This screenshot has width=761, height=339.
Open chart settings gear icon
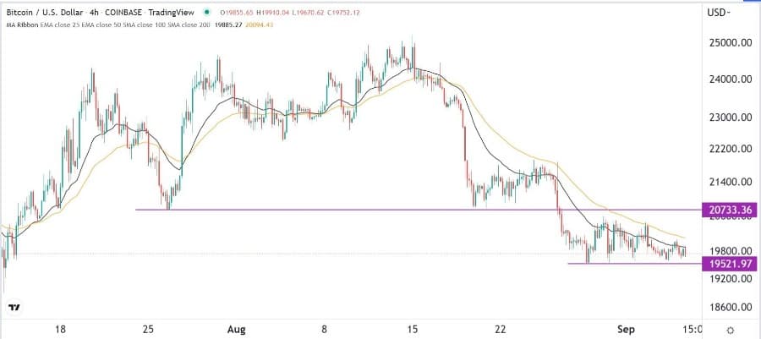[x=731, y=331]
